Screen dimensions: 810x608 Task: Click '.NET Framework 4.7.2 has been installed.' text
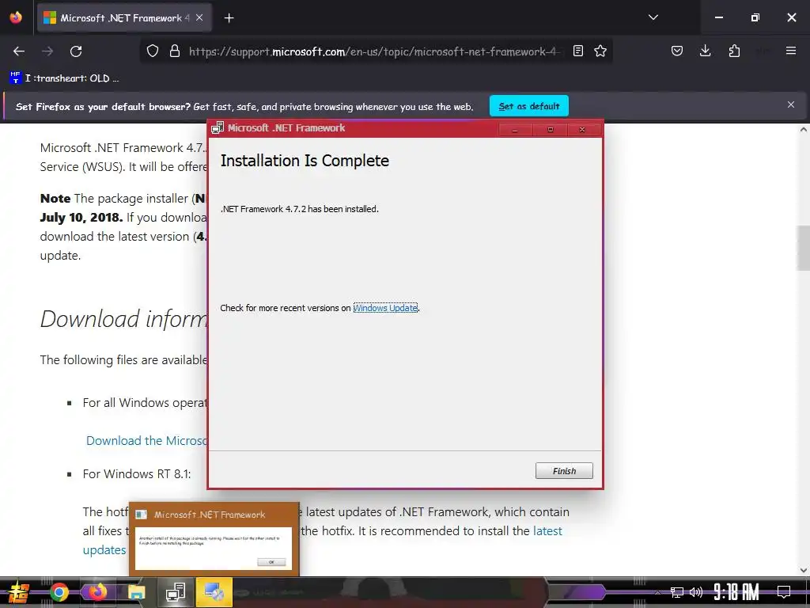pos(300,209)
